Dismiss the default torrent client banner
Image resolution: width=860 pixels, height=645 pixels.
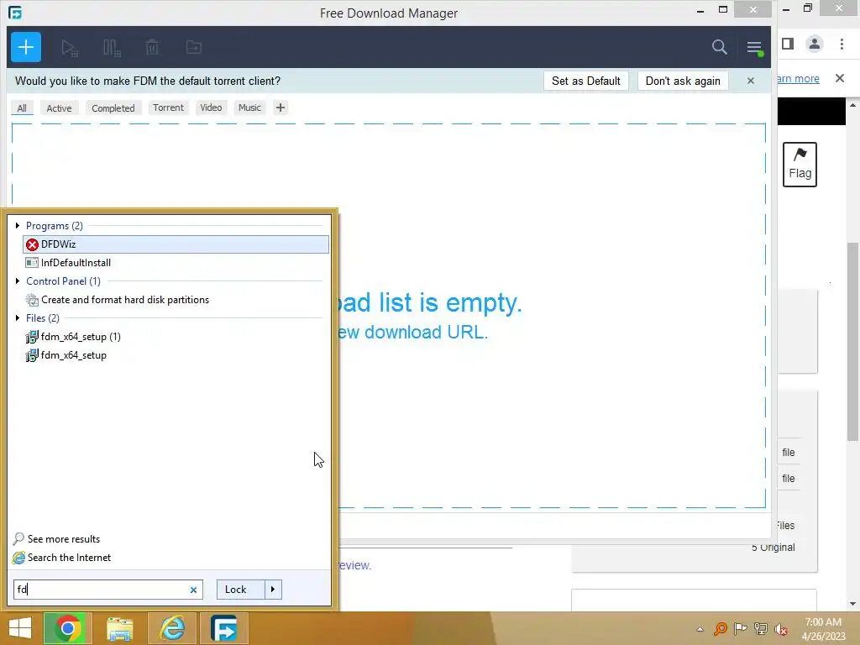750,81
